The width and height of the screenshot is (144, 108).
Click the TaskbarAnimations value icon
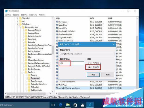coord(57,82)
